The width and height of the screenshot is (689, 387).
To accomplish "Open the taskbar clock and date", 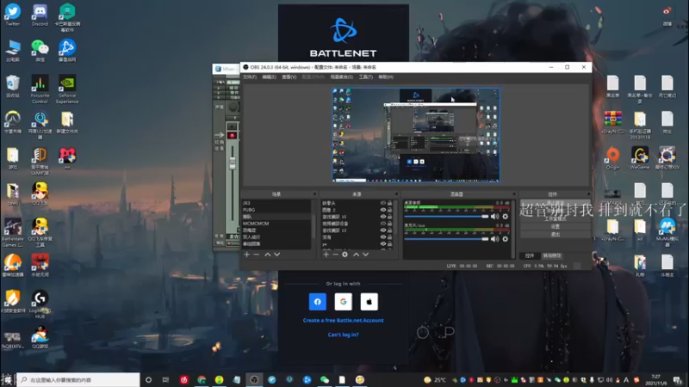I will [656, 379].
